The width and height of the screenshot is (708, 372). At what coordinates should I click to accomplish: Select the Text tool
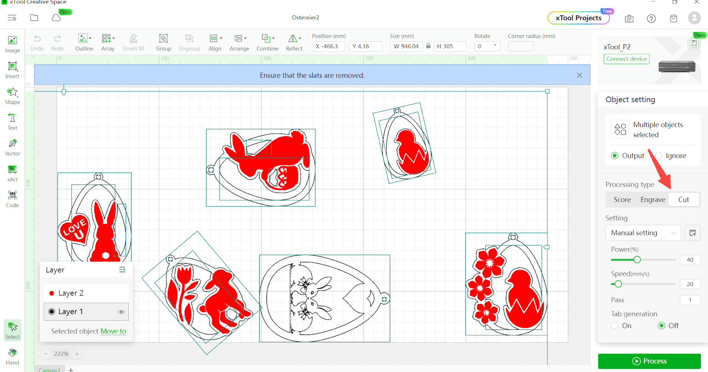[12, 122]
